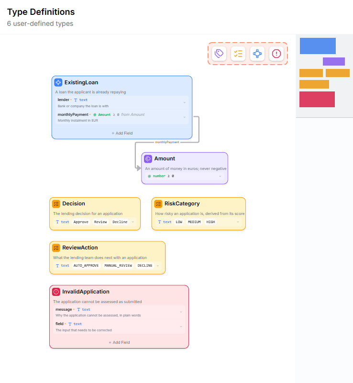353x383 pixels.
Task: Add a new record type from blue node icon
Action: coord(257,54)
